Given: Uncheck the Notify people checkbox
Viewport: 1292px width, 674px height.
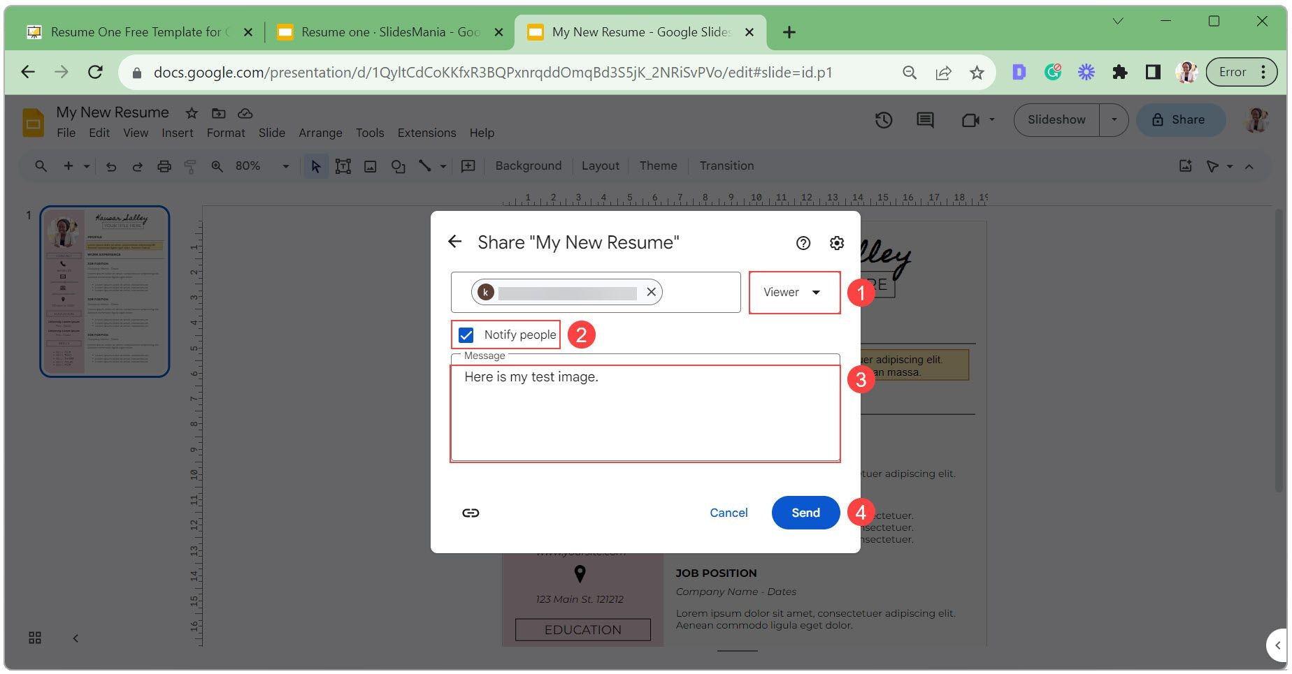Looking at the screenshot, I should point(466,335).
